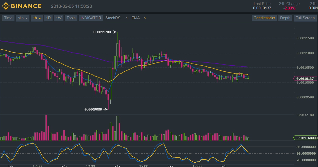Click the 24h Change value -2.33%
The image size is (318, 167).
[x=289, y=8]
